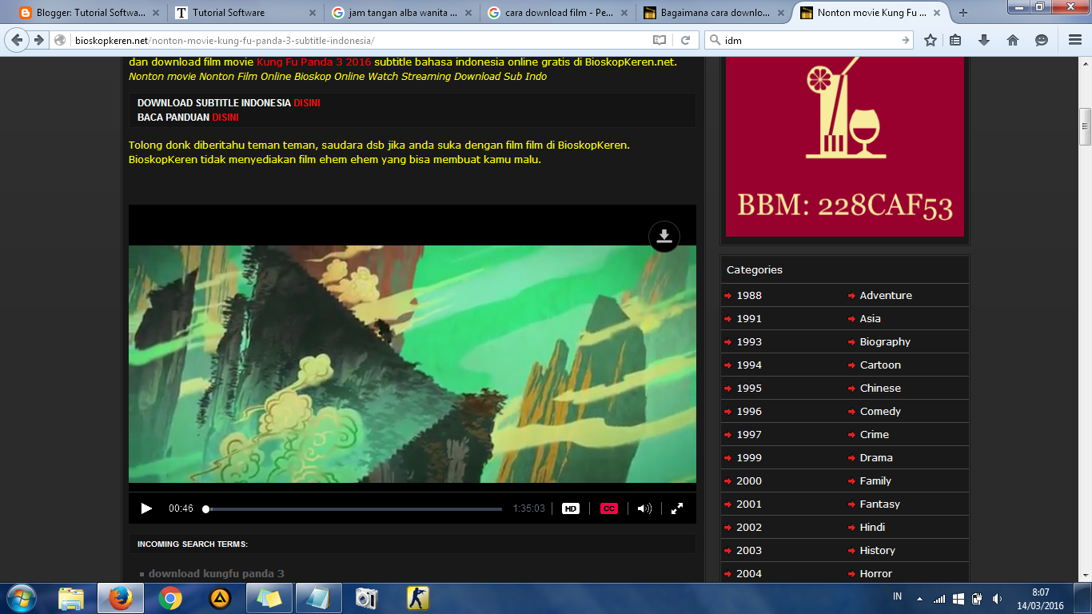Open the camera app in taskbar
Screen dimensions: 1092x614
coord(367,598)
